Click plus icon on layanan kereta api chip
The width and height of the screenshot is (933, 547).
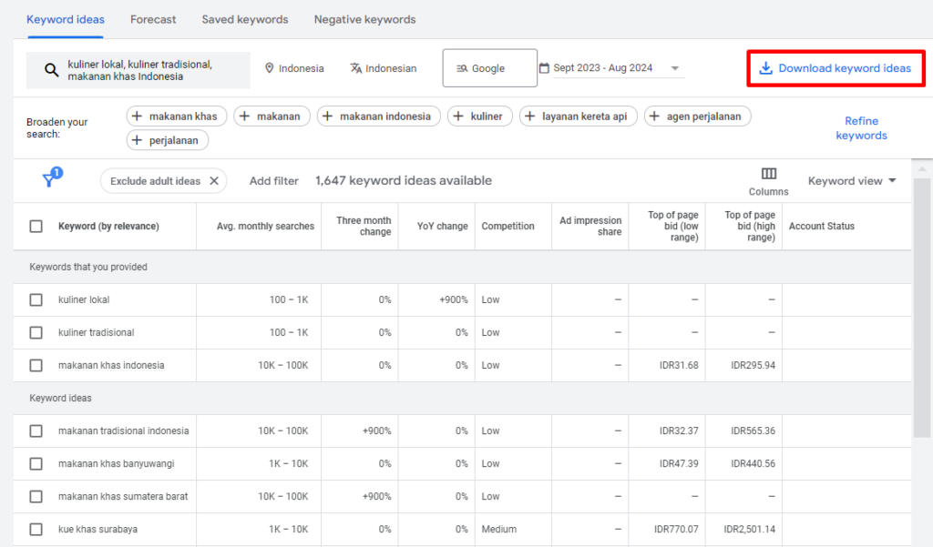click(529, 116)
